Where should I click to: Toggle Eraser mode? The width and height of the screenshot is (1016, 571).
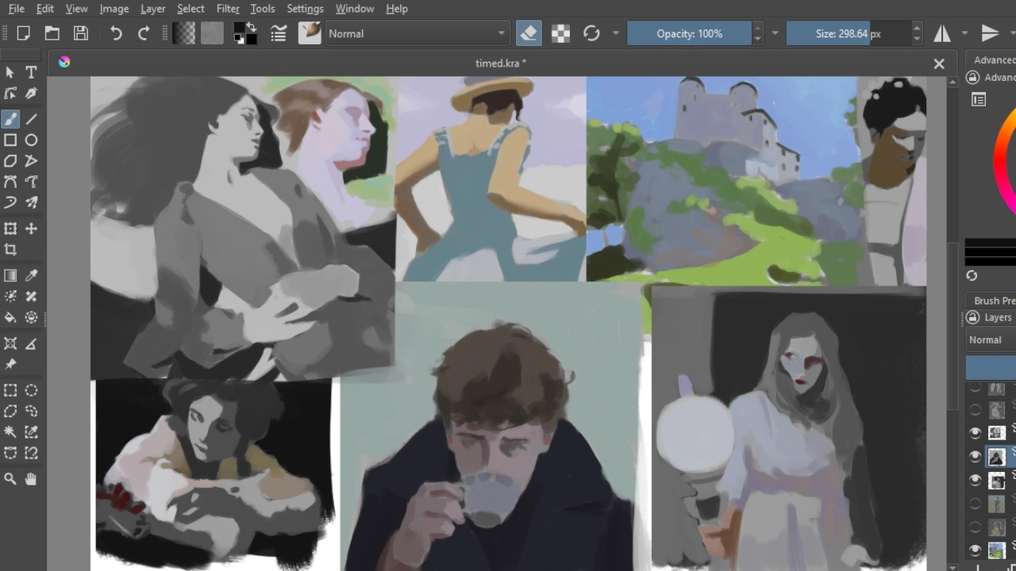(529, 33)
